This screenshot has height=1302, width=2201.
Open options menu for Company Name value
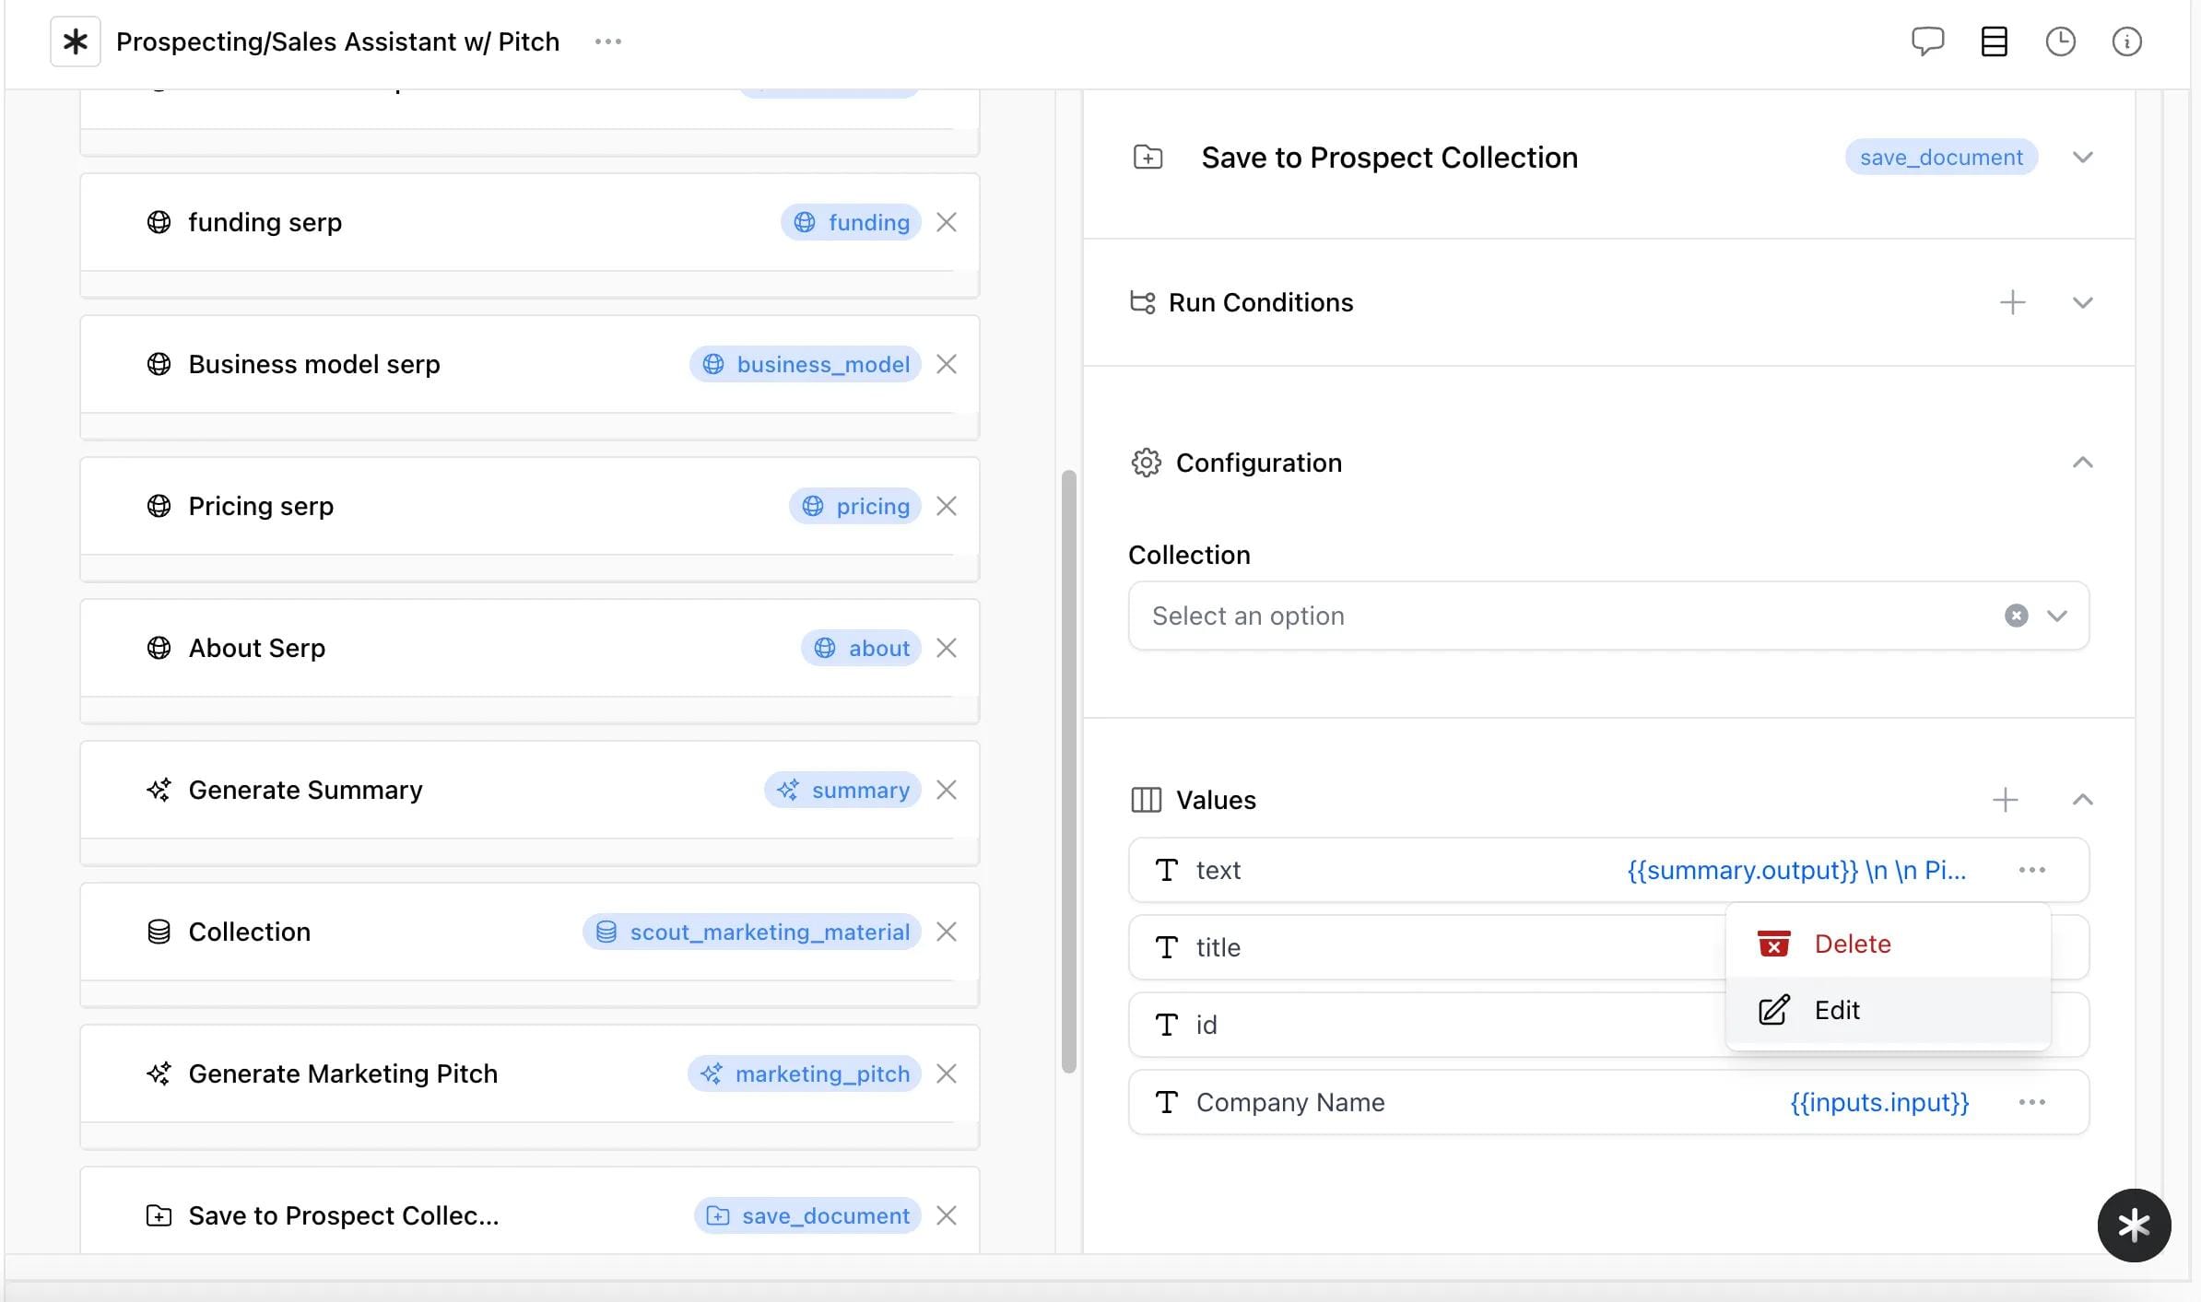pyautogui.click(x=2031, y=1102)
